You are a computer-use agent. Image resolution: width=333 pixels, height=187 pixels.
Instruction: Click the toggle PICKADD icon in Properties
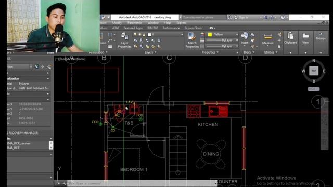[x=37, y=67]
